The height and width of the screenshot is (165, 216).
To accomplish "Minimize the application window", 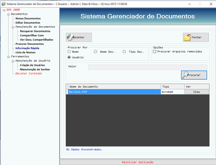I will (189, 4).
